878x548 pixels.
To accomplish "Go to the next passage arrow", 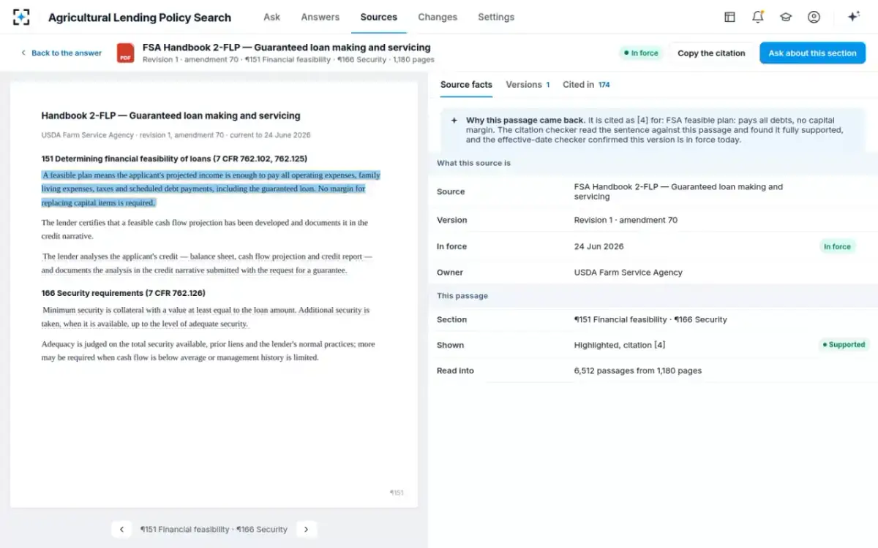I will click(307, 529).
